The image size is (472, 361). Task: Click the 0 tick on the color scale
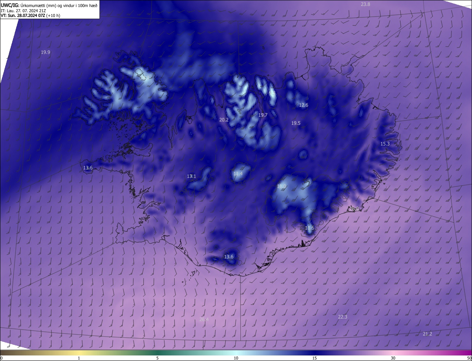pyautogui.click(x=1, y=358)
